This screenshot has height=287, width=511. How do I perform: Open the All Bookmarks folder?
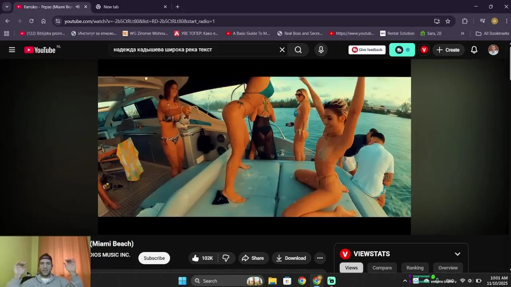click(x=492, y=33)
